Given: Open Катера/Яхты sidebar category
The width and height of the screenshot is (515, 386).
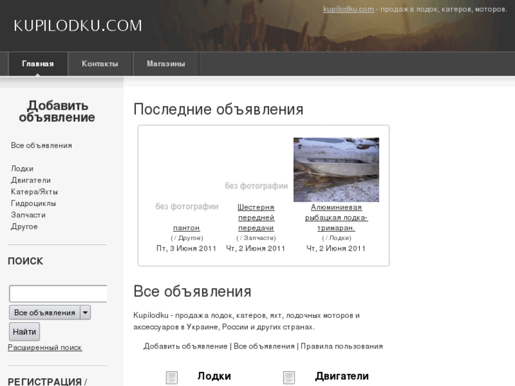Looking at the screenshot, I should pos(34,192).
